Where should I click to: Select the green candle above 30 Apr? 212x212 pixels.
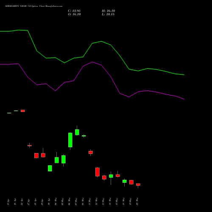pos(50,168)
